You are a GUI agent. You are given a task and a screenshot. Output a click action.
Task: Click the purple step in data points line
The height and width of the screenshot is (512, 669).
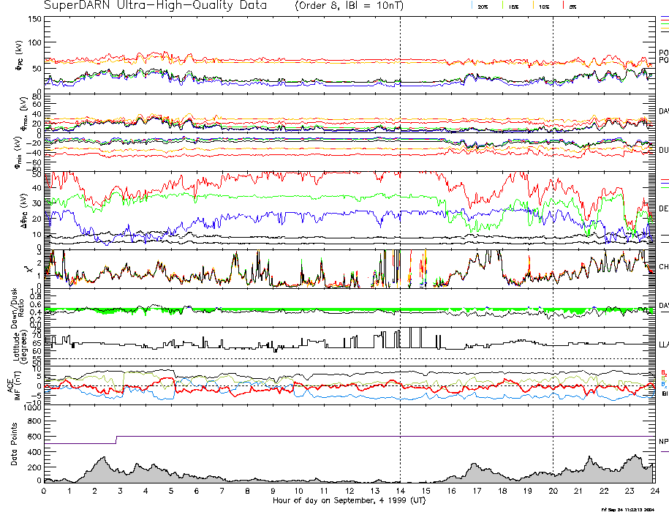[116, 440]
